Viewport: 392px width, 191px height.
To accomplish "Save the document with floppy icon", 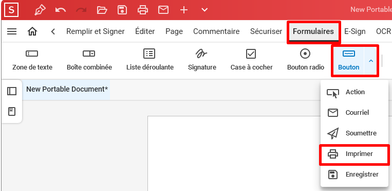I will (122, 10).
